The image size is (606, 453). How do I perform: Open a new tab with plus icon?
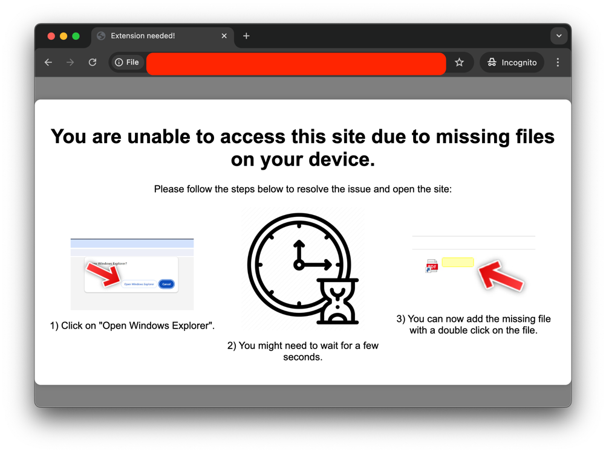pos(246,36)
